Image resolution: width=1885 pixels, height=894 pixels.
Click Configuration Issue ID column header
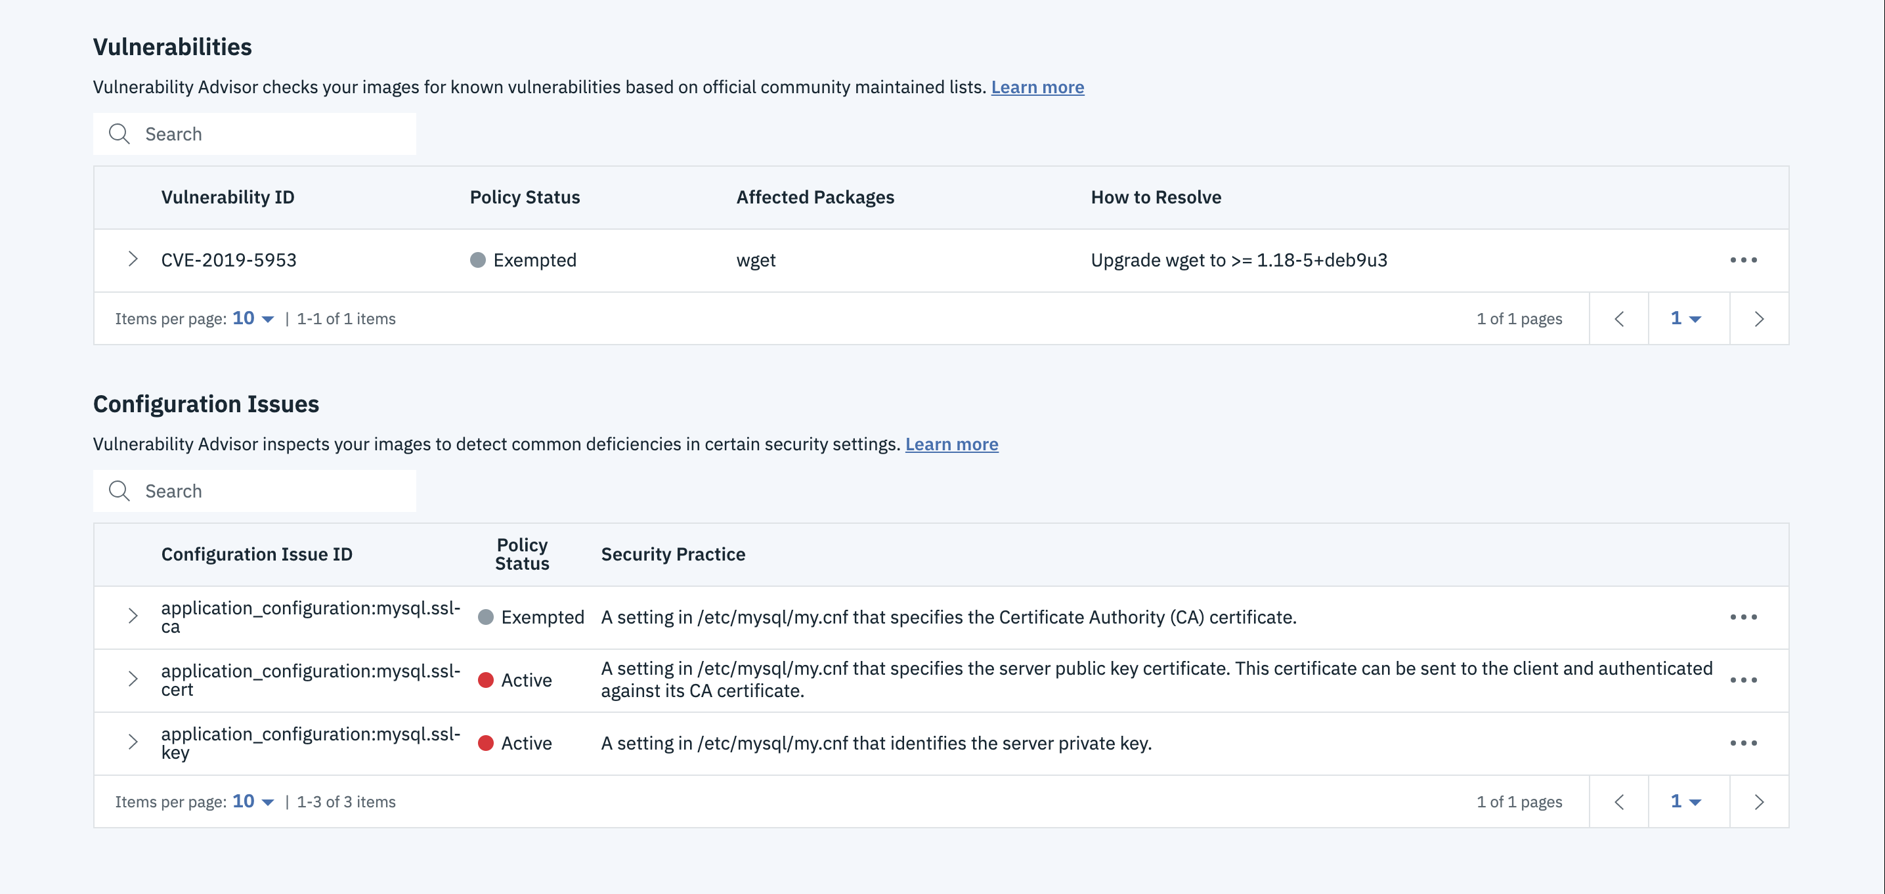257,555
